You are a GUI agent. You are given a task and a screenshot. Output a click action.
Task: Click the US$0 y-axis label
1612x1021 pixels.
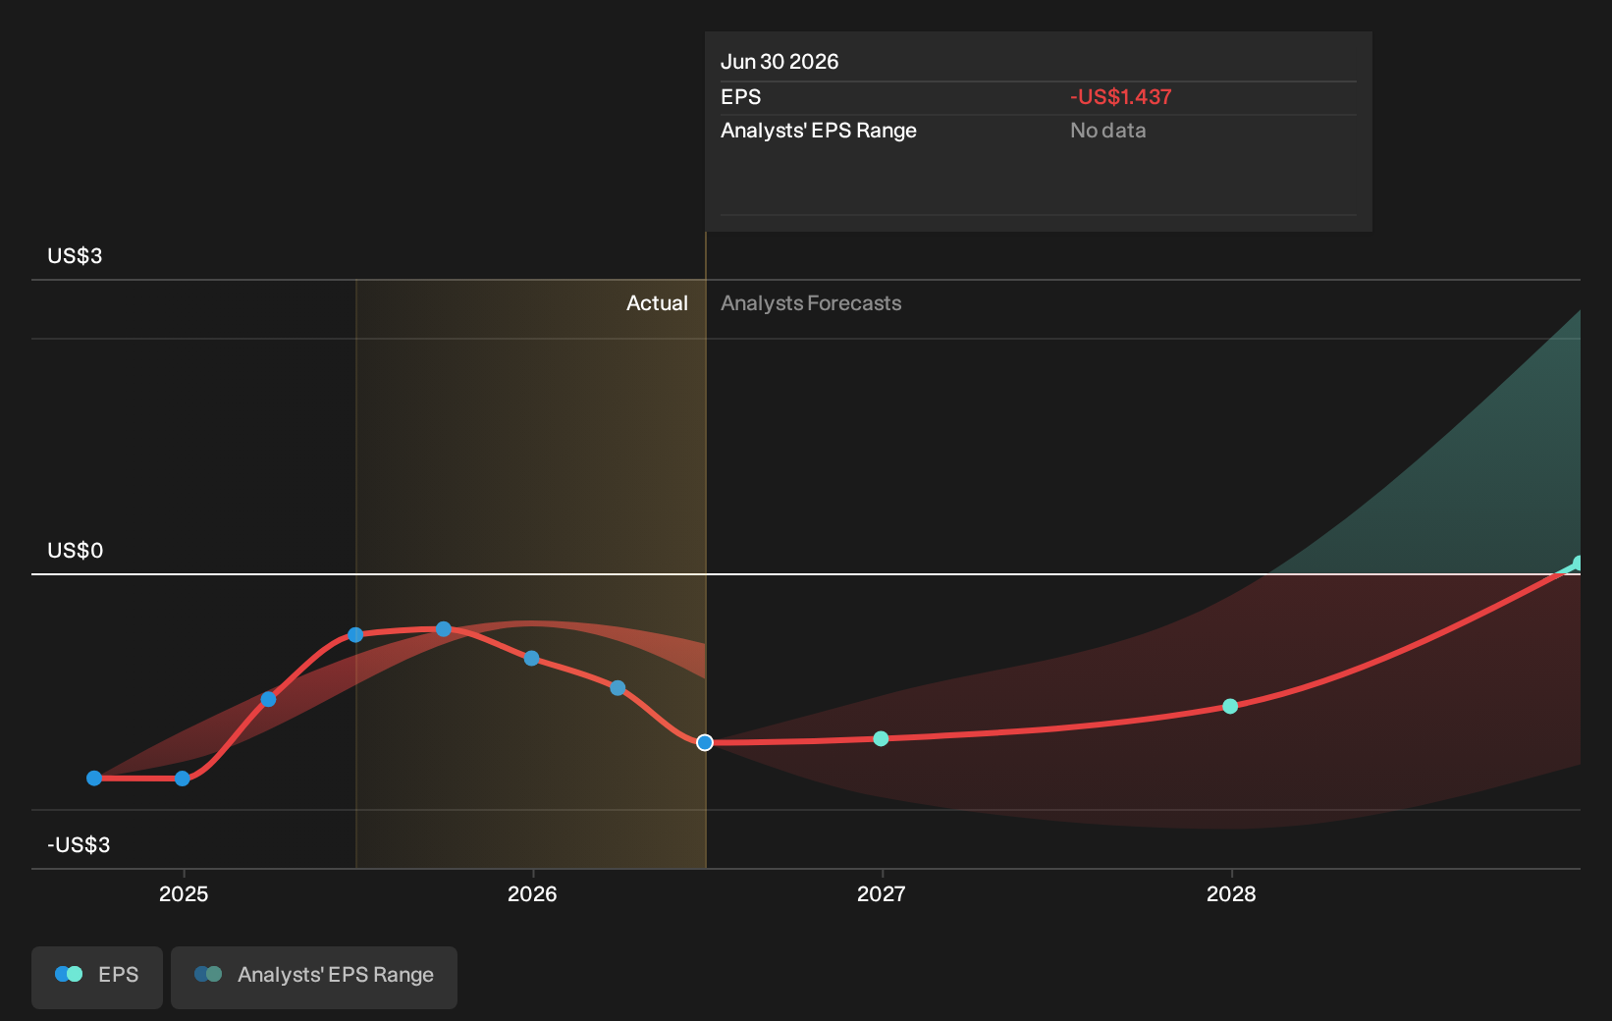tap(76, 551)
